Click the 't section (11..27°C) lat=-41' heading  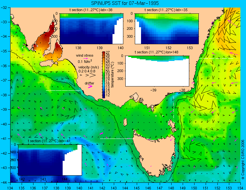49,141
